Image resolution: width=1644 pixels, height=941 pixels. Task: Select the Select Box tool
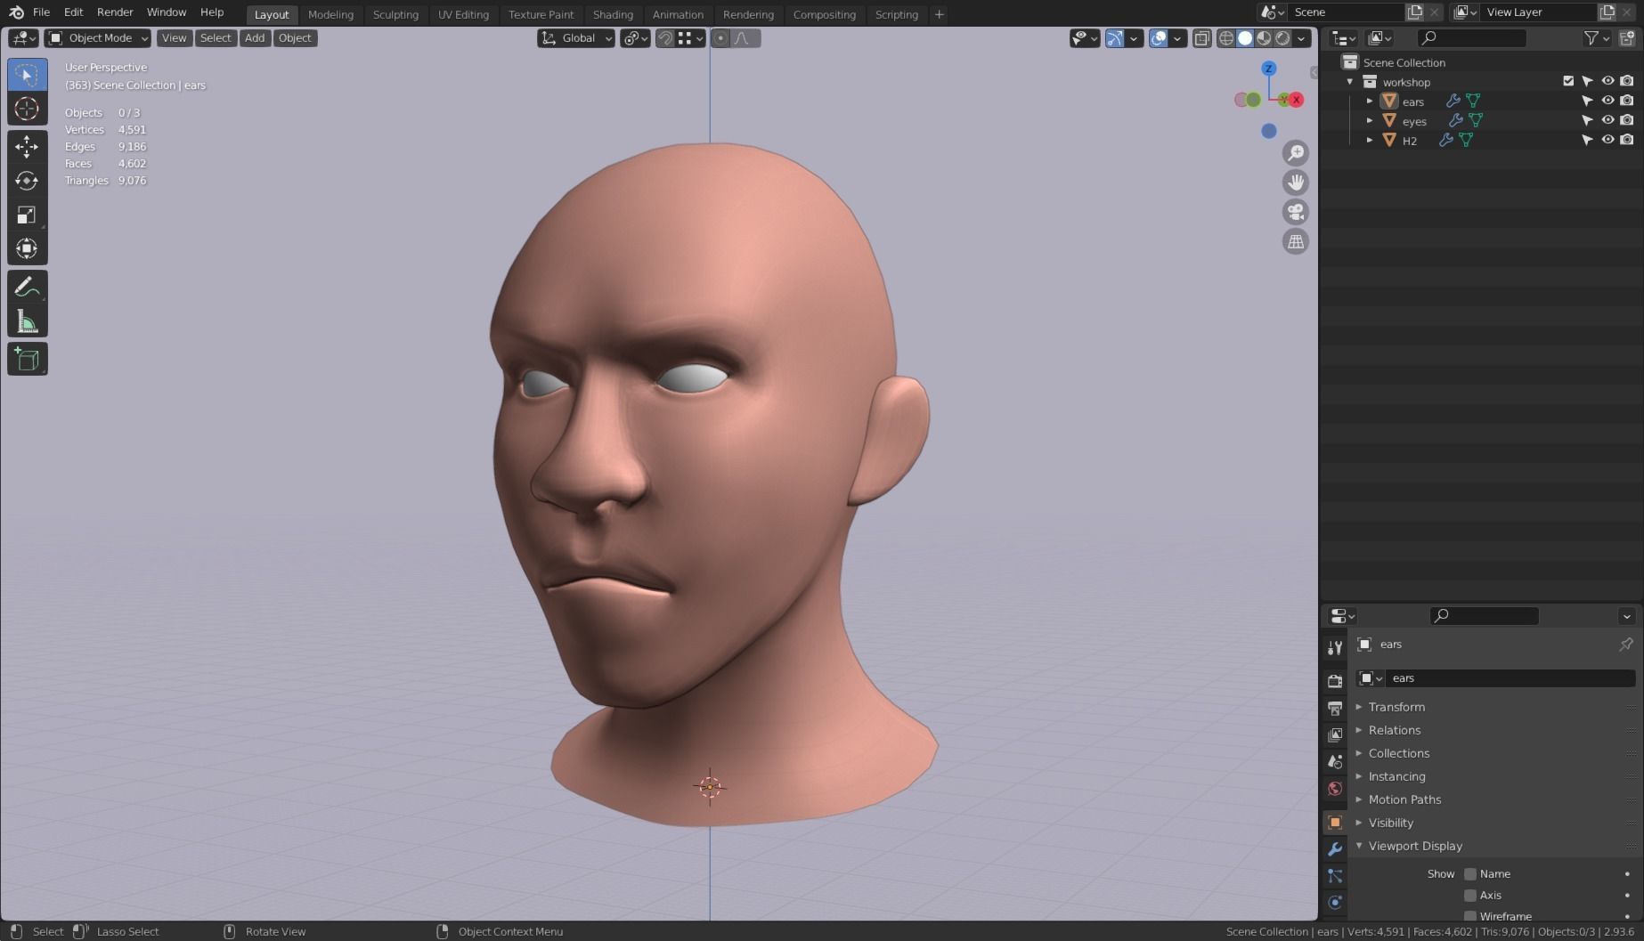[27, 75]
